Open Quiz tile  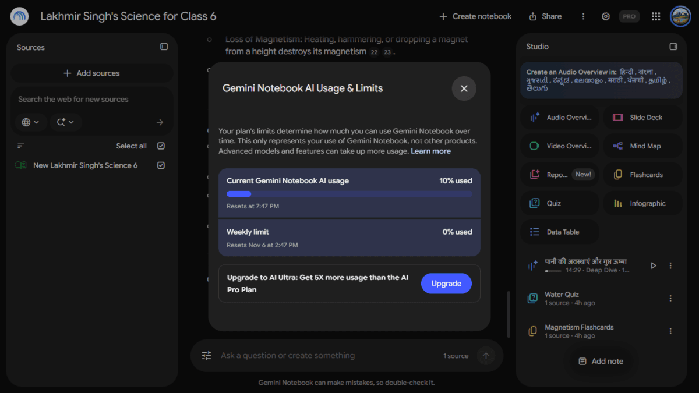(x=560, y=203)
